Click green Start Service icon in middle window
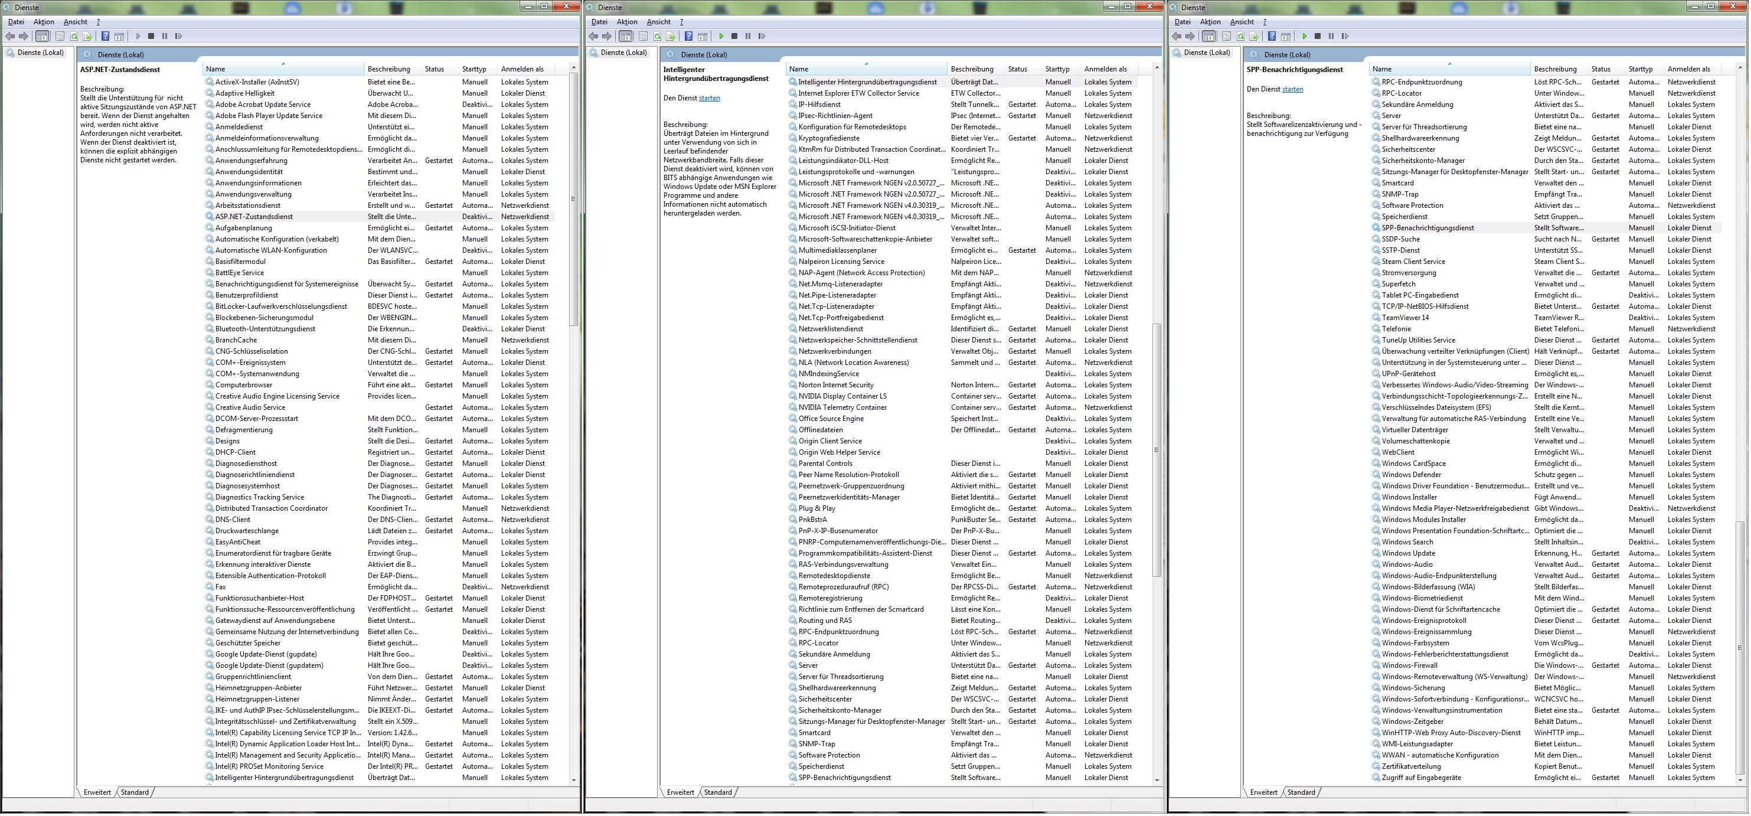The width and height of the screenshot is (1751, 816). [721, 37]
